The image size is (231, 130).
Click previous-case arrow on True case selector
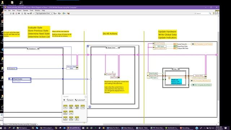click(173, 69)
